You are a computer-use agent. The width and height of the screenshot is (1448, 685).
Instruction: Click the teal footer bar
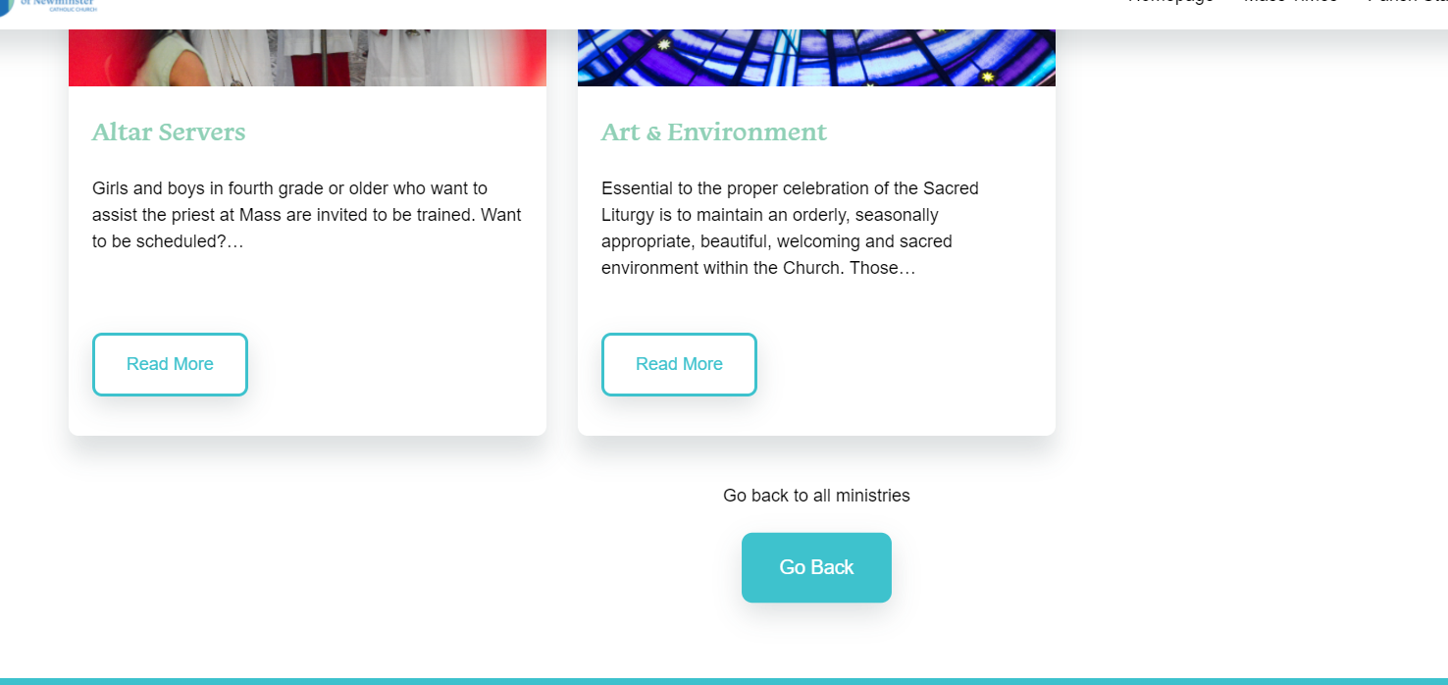[x=724, y=680]
